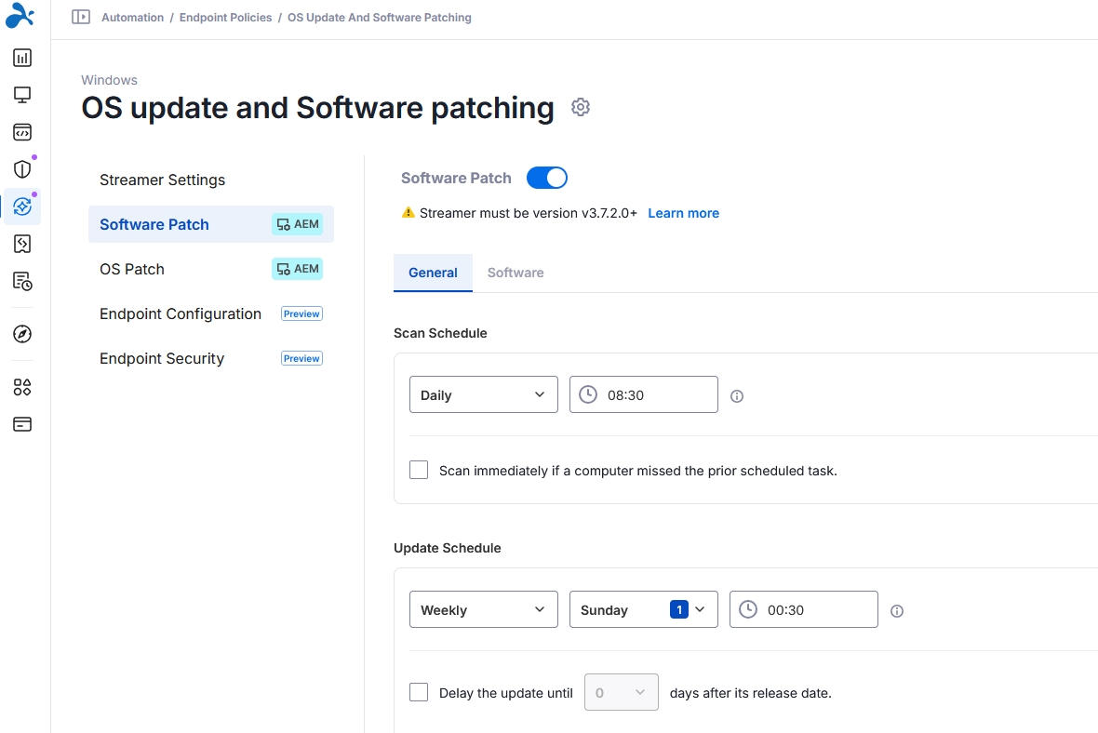Open the Sunday day selection dropdown
This screenshot has width=1098, height=733.
click(644, 609)
